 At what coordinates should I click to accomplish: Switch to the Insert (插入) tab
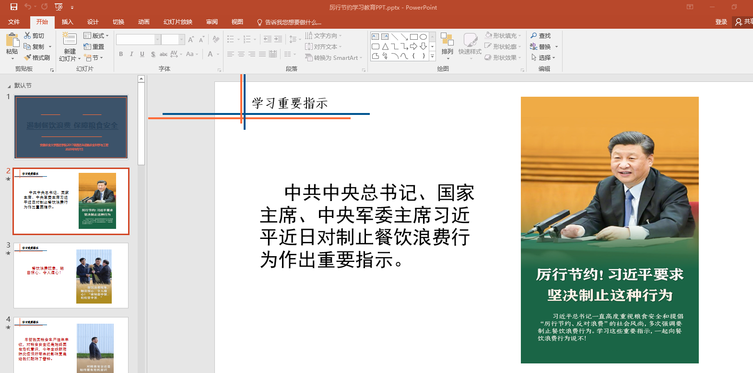[x=67, y=22]
